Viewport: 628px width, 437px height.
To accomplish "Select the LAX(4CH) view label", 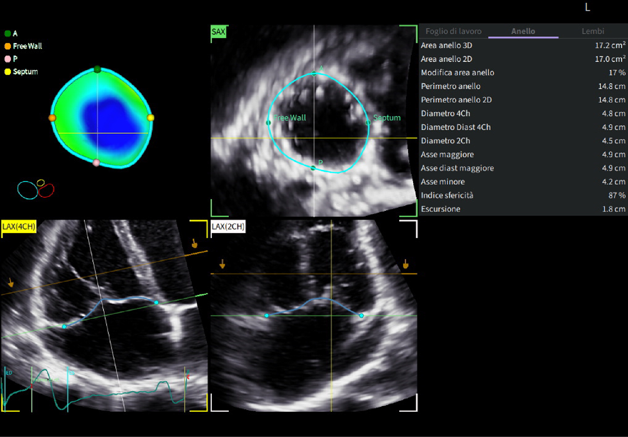I will (x=20, y=226).
